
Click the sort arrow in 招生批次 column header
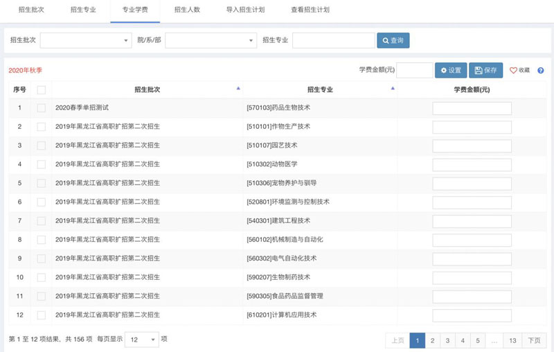(238, 89)
